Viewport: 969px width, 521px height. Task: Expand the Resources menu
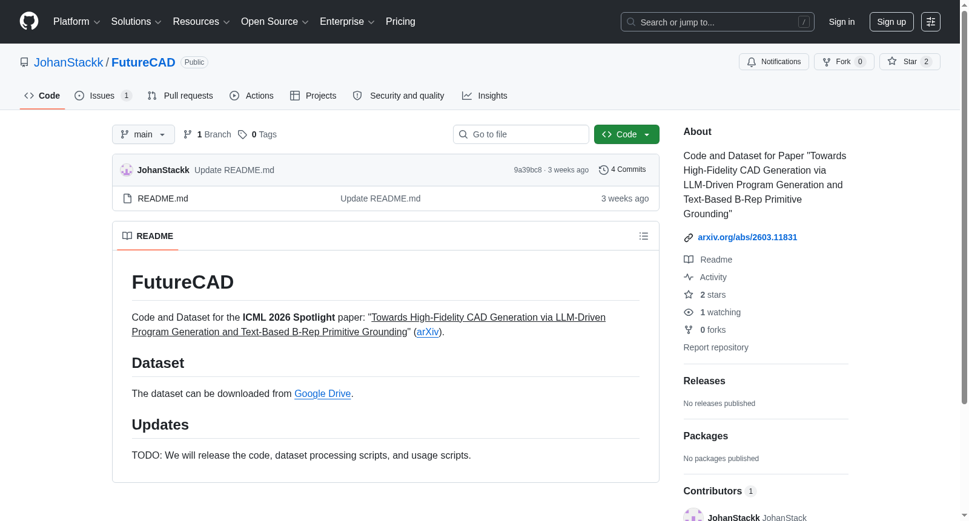[201, 22]
